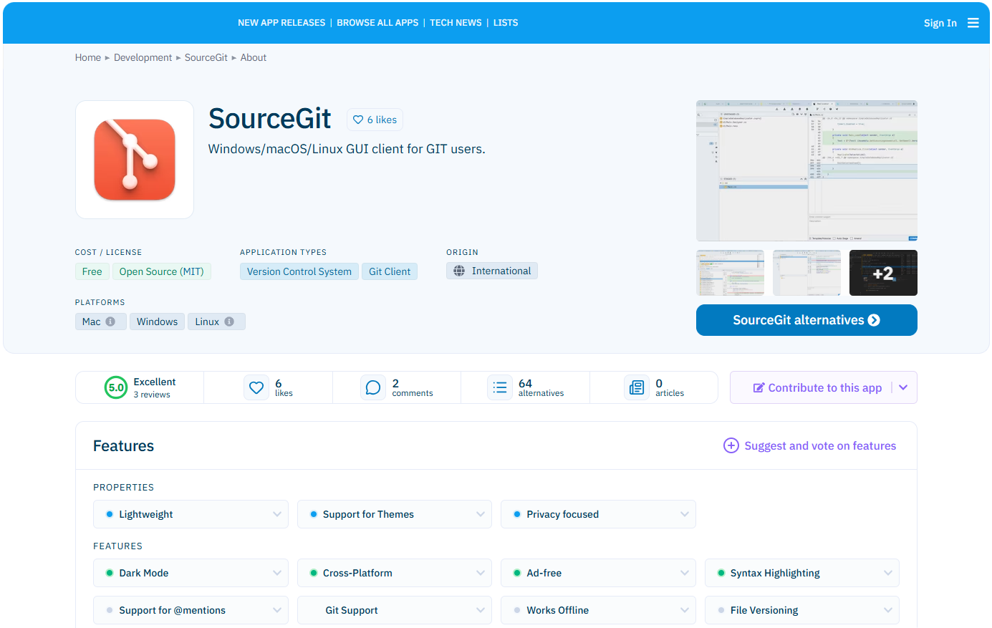Click the SourceGit alternatives button
The height and width of the screenshot is (628, 992).
tap(806, 320)
